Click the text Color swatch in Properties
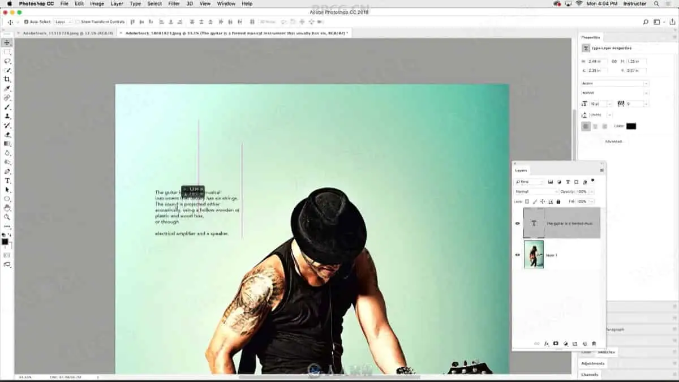The height and width of the screenshot is (382, 679). click(631, 126)
